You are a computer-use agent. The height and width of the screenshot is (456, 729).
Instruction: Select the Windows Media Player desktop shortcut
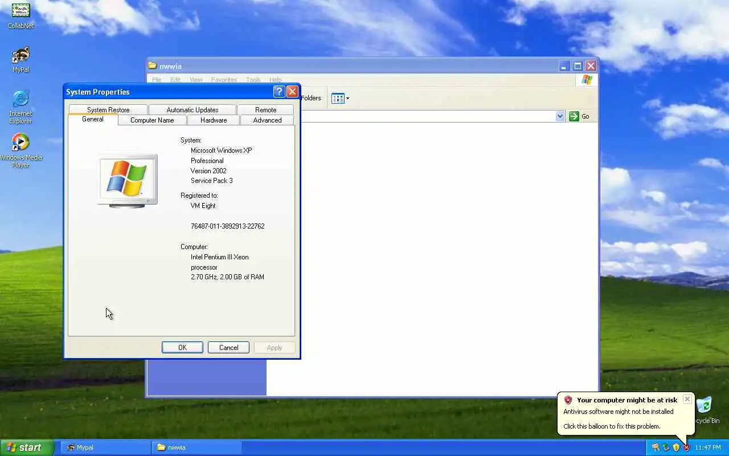[21, 150]
